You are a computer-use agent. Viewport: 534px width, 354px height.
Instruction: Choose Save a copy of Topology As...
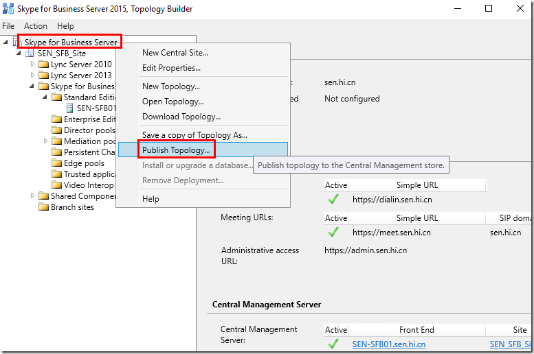(x=203, y=135)
